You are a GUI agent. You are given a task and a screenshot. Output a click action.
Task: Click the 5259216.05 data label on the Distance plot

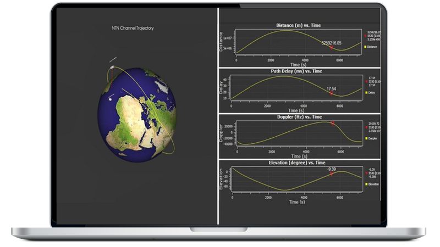click(x=331, y=42)
